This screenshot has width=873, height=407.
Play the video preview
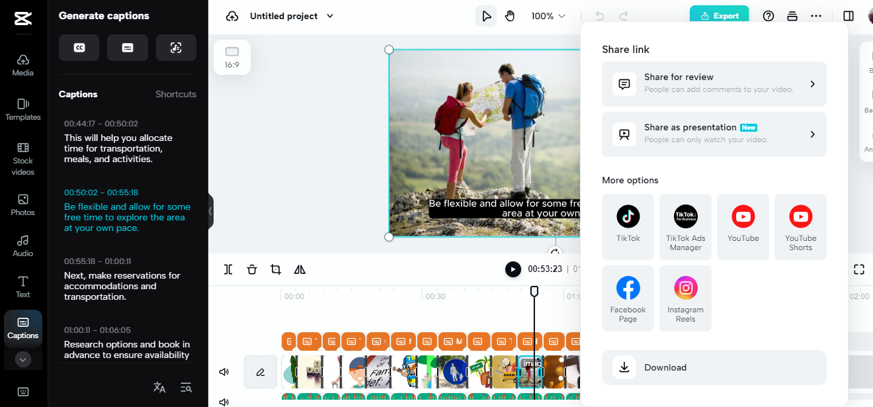[x=513, y=269]
